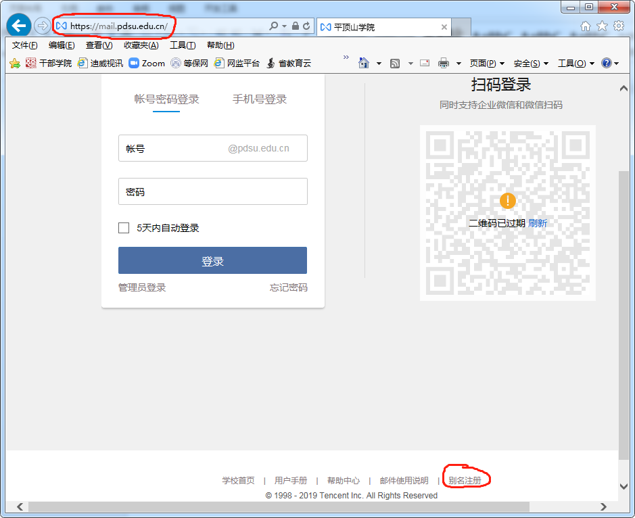Open the 网监平台 favorites bookmark
The height and width of the screenshot is (518, 635).
[237, 63]
